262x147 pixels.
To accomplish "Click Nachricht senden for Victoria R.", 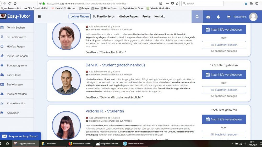I will tap(224, 134).
